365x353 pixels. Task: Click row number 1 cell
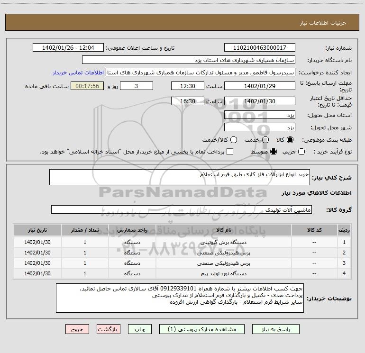click(x=344, y=242)
